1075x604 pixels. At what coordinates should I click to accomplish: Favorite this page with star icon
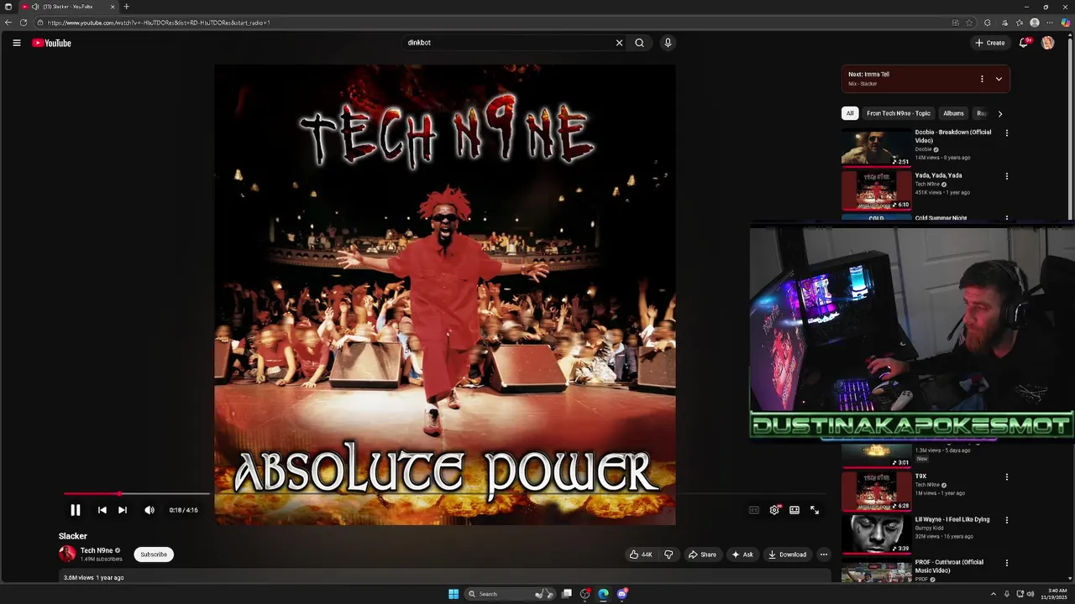[970, 23]
